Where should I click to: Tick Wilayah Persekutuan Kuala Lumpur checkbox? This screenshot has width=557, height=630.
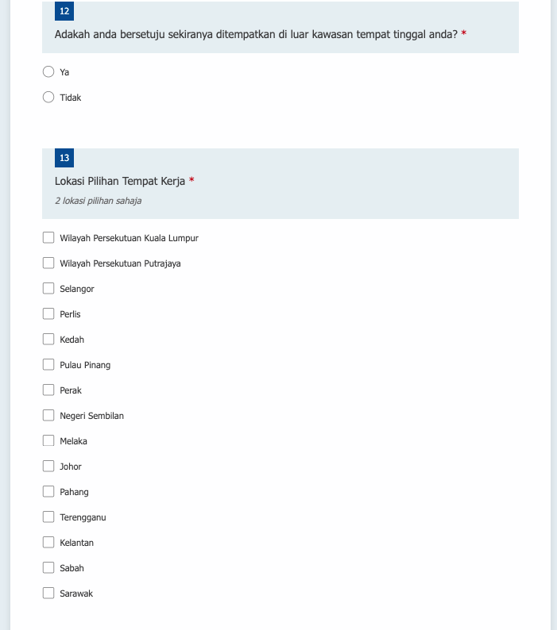[x=48, y=237]
